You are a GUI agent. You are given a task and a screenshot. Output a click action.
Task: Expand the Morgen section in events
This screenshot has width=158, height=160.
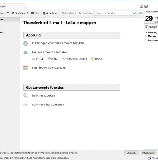(x=146, y=36)
